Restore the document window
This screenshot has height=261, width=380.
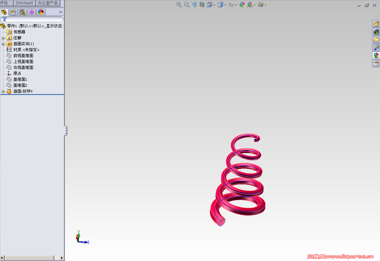[x=367, y=5]
